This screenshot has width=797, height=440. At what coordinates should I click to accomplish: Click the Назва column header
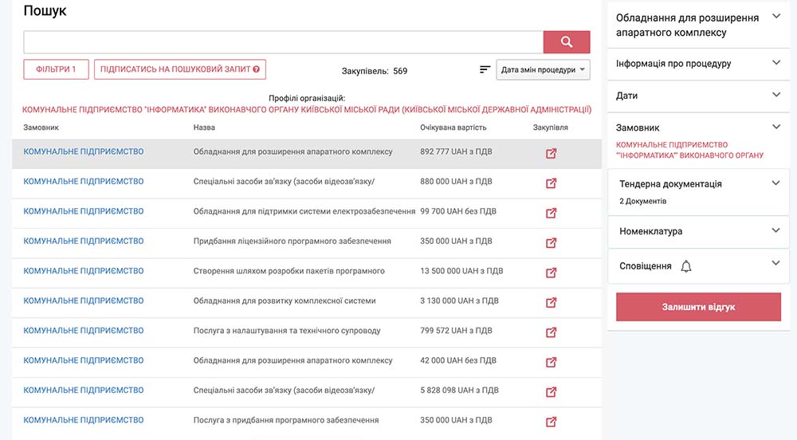pyautogui.click(x=204, y=128)
